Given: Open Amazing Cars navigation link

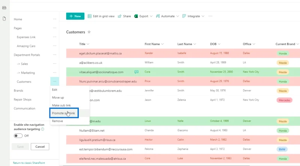Looking at the screenshot, I should (26, 46).
